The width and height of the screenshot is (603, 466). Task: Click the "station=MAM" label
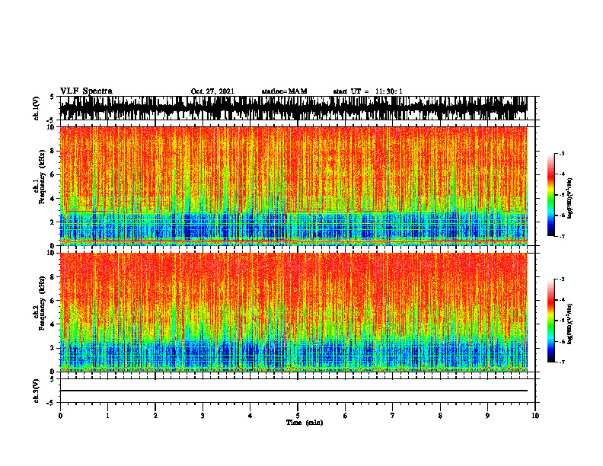pyautogui.click(x=284, y=91)
